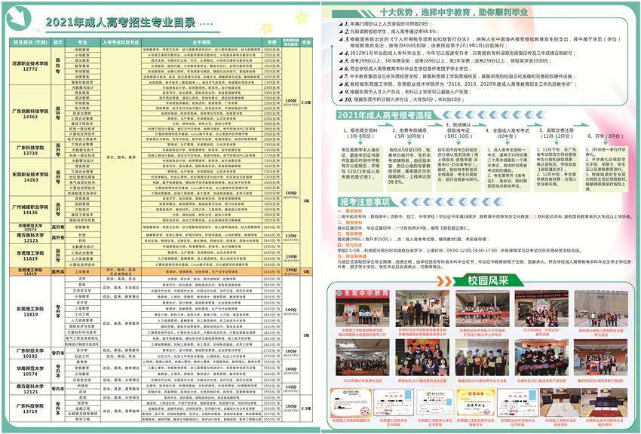The image size is (641, 434).
Task: Select the school cell "广东创新科技学院 14363"
Action: point(30,114)
